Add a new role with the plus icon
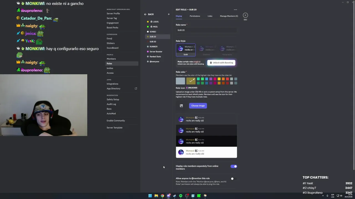Viewport: 355px width, 199px height. coord(169,14)
